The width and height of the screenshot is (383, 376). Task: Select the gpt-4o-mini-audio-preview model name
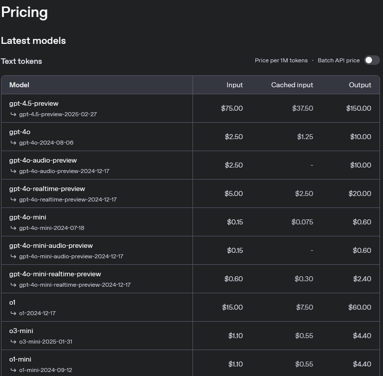[51, 245]
